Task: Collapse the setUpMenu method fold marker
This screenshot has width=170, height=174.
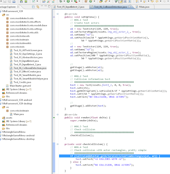Action: 57,14
